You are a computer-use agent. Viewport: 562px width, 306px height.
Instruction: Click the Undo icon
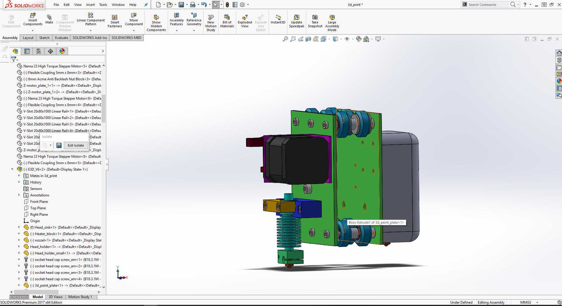coord(204,5)
